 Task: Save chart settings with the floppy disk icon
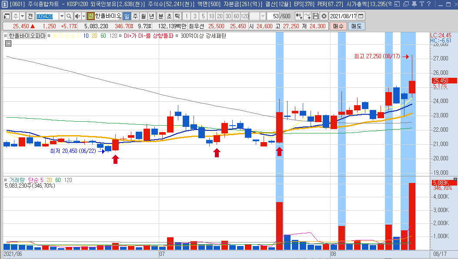point(315,16)
